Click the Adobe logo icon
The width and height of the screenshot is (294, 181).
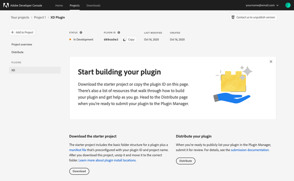click(6, 5)
